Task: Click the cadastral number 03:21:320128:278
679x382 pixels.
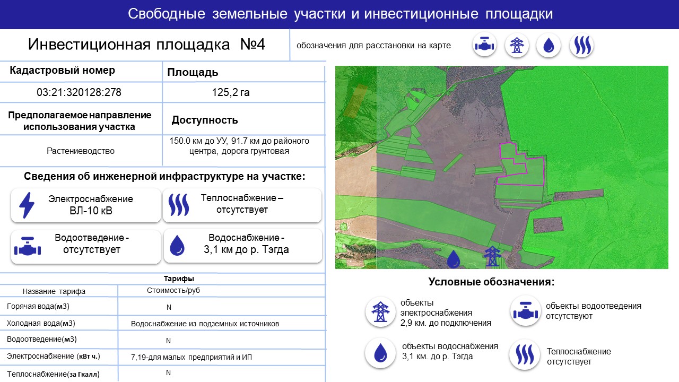Action: [x=79, y=92]
